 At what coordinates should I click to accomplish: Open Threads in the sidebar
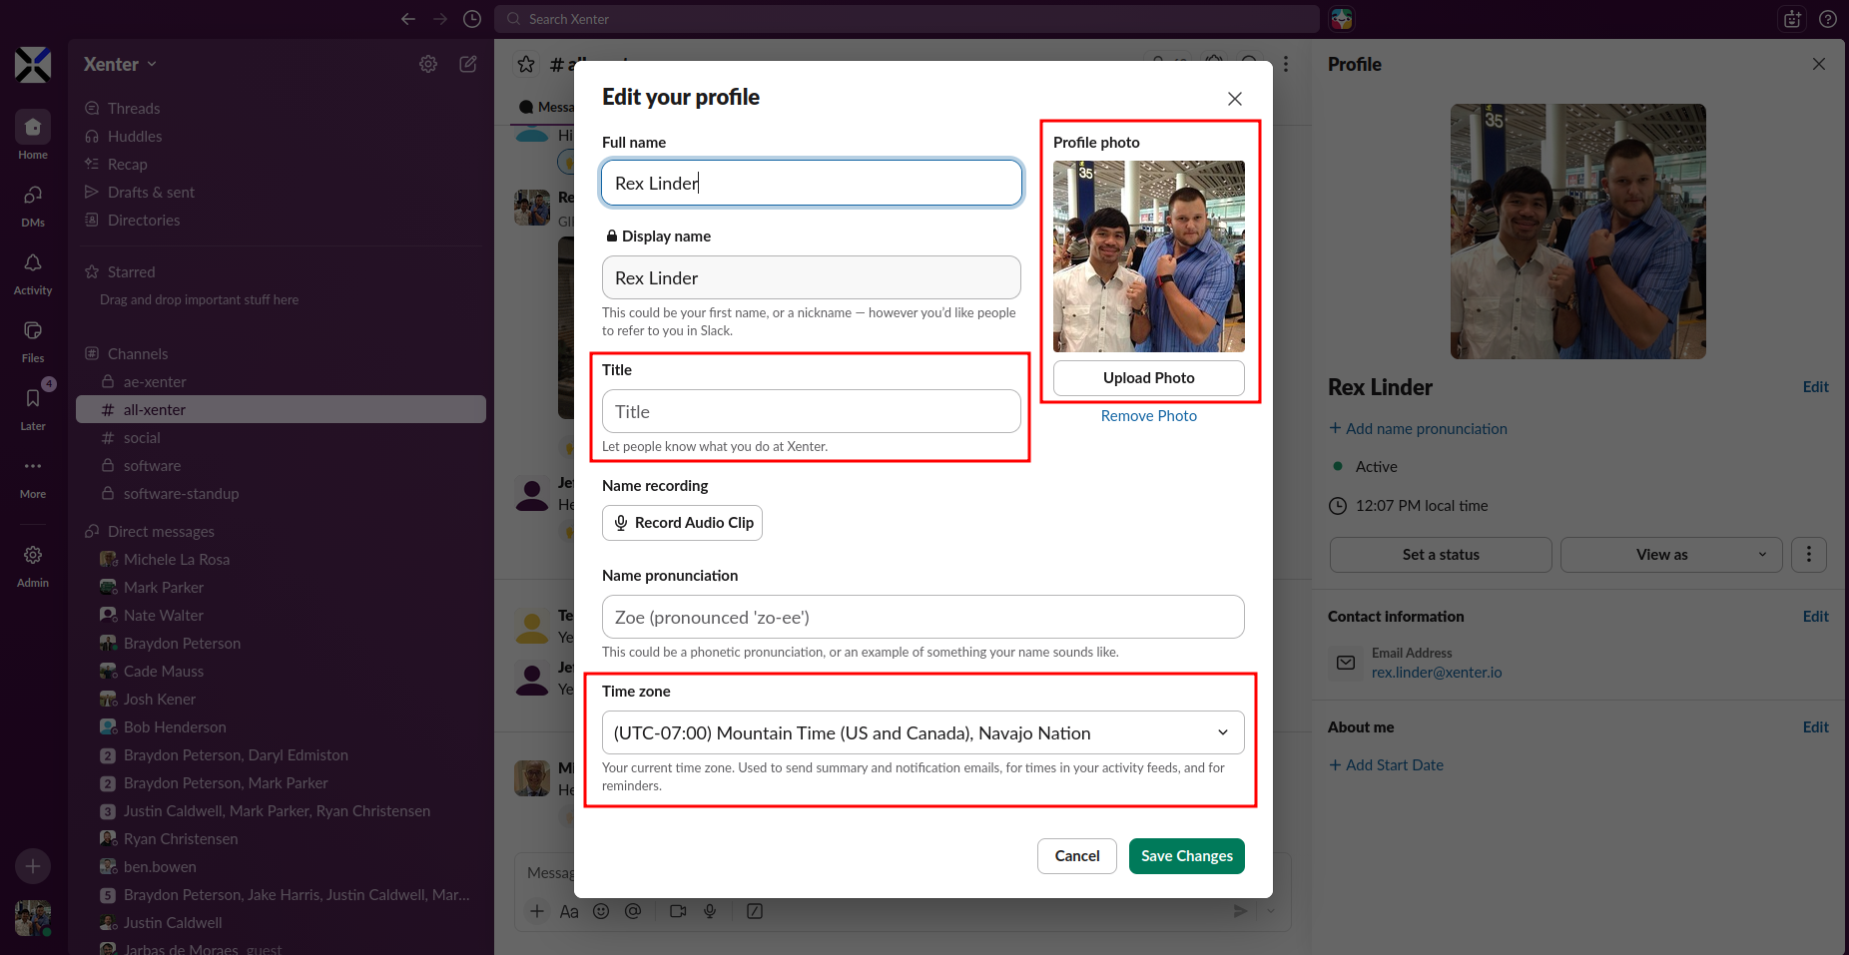click(x=134, y=109)
